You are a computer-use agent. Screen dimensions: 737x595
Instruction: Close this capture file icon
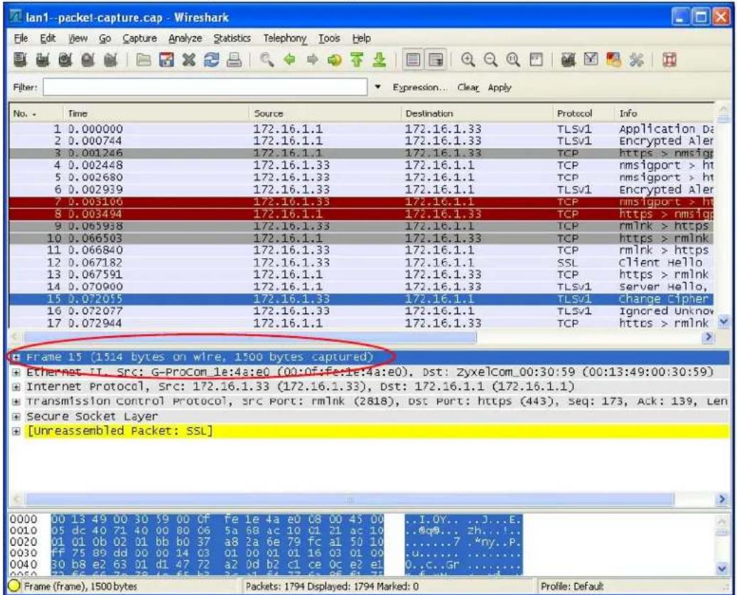pyautogui.click(x=189, y=60)
